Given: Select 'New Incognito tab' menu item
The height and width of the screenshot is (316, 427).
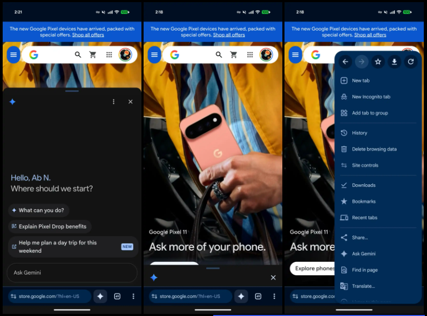Looking at the screenshot, I should point(378,97).
